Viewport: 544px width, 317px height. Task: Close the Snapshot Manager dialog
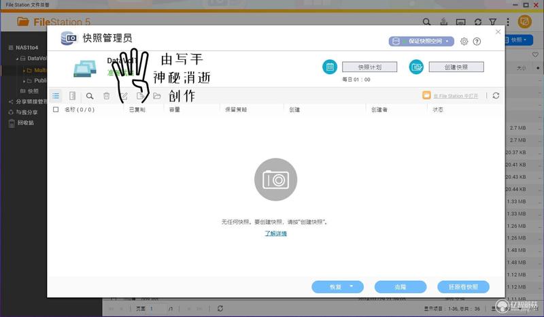[x=498, y=32]
